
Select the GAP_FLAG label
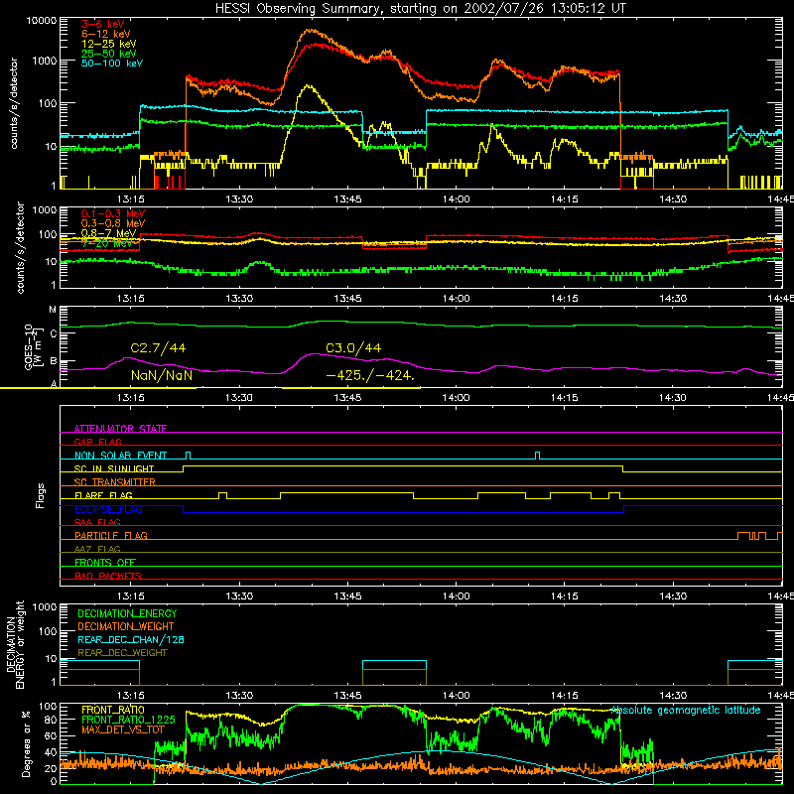click(97, 442)
